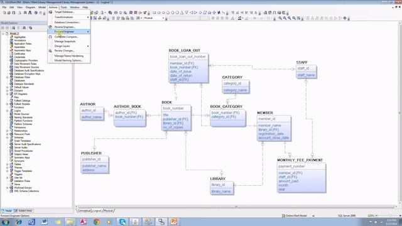Select the MONTHLY_FEE_PAYMENT entity box

(301, 178)
